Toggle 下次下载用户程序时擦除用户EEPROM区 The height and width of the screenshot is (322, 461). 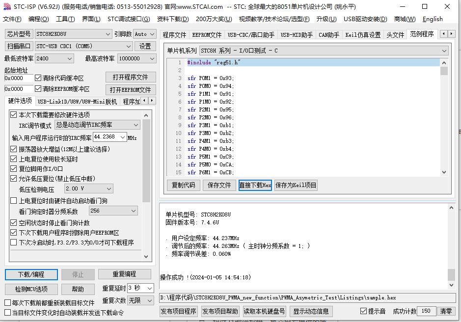[x=14, y=233]
